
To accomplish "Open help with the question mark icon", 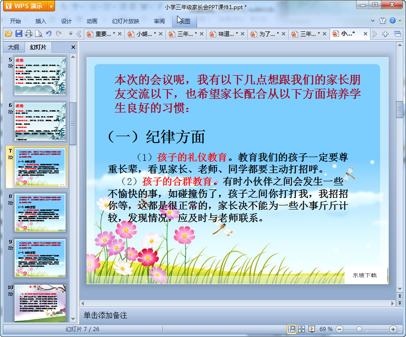I will pos(392,20).
